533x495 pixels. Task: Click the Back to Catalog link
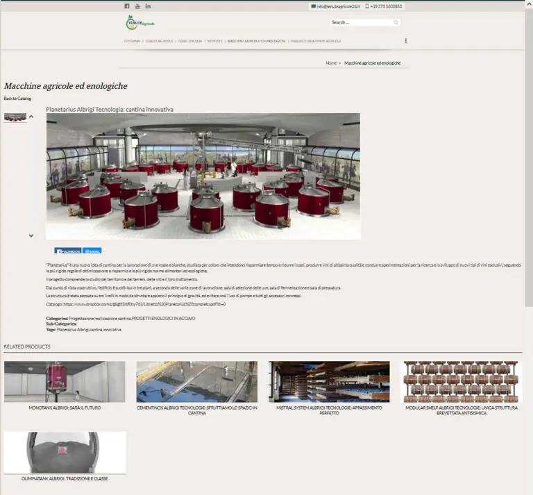(17, 99)
